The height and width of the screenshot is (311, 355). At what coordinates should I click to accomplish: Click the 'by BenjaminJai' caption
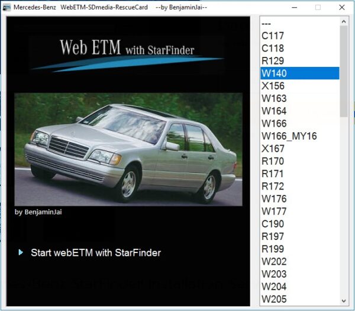[x=38, y=212]
